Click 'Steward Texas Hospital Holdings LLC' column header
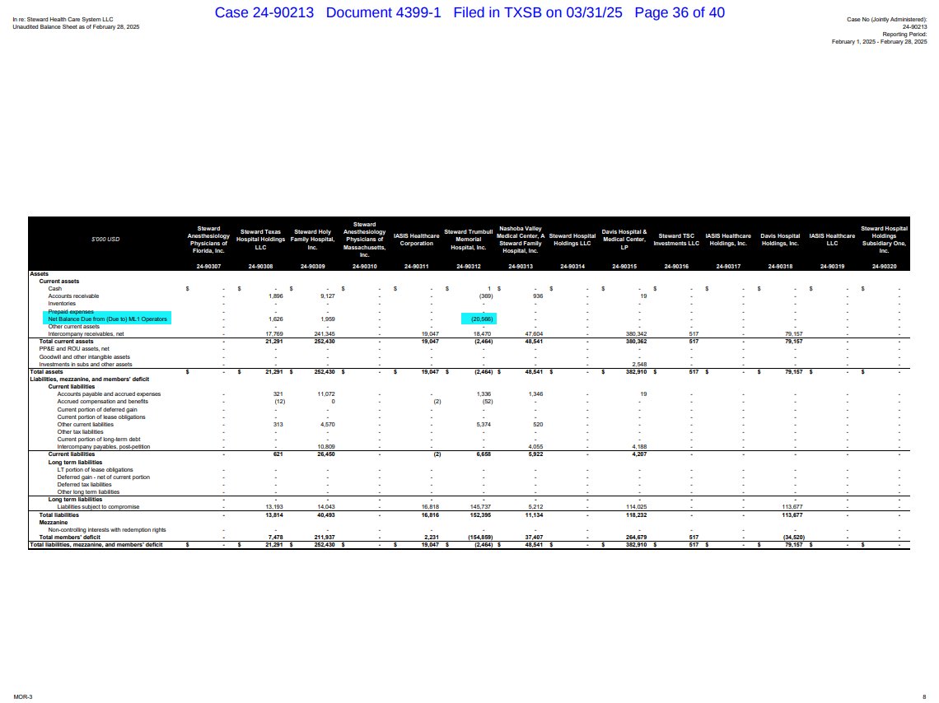Image resolution: width=939 pixels, height=703 pixels. click(260, 240)
